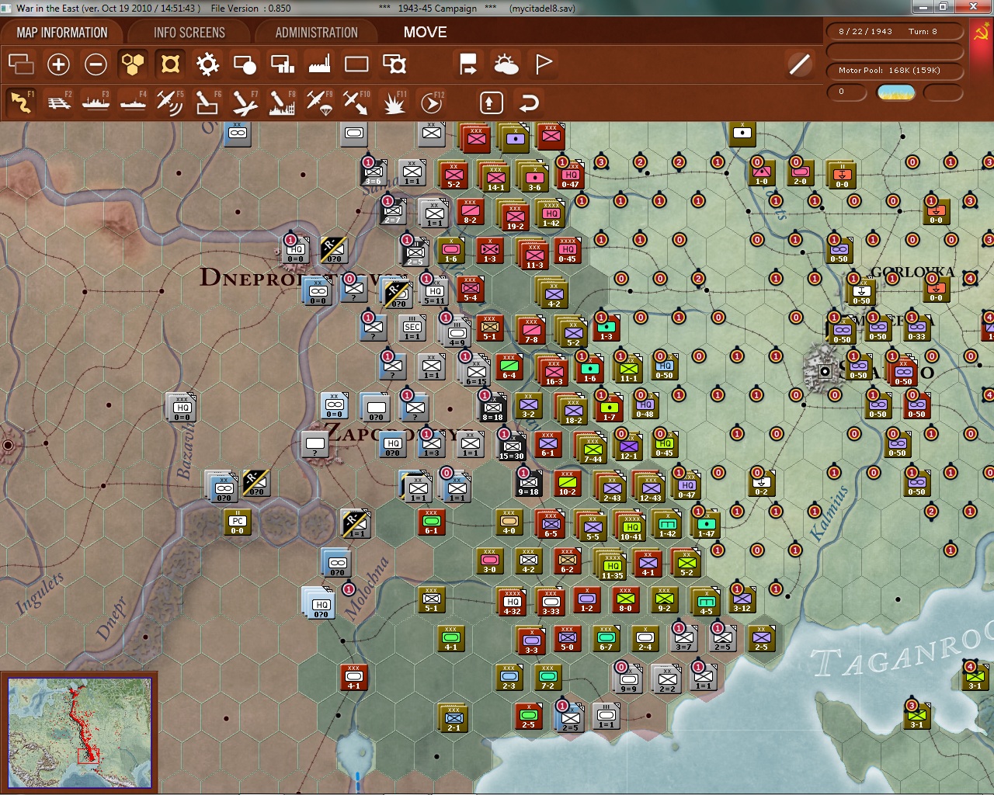This screenshot has height=795, width=994.
Task: Select the SEC 1=1 unit counter
Action: pyautogui.click(x=412, y=329)
